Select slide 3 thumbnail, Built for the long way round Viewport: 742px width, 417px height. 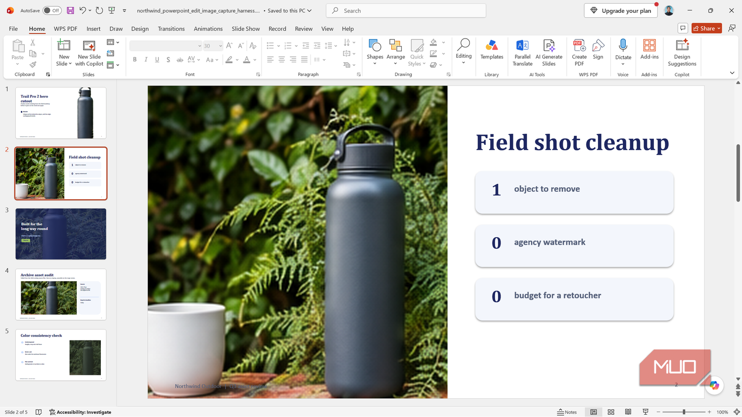pyautogui.click(x=61, y=234)
